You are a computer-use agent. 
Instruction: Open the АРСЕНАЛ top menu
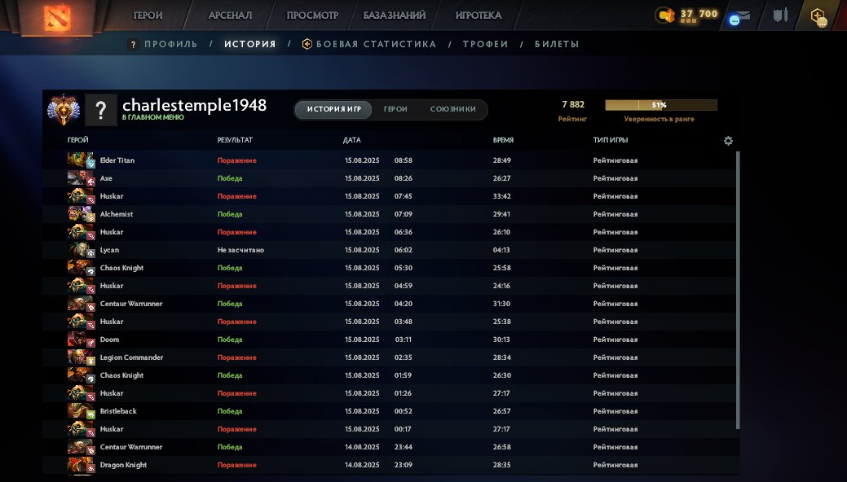(x=230, y=15)
